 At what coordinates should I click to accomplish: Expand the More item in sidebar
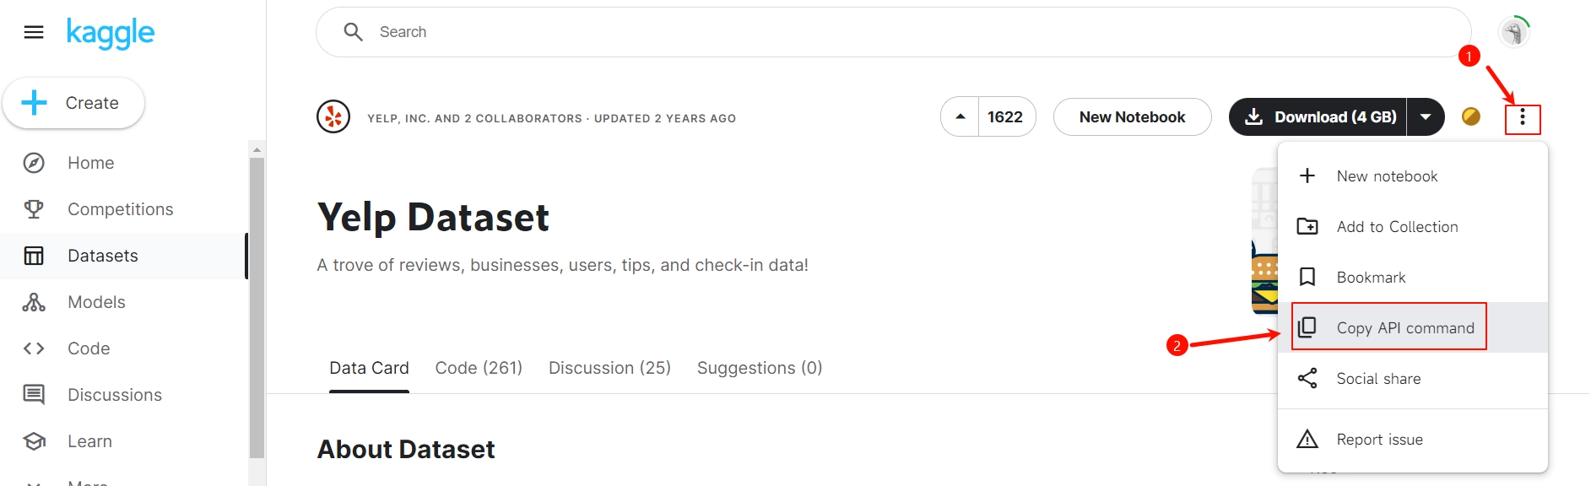(34, 481)
